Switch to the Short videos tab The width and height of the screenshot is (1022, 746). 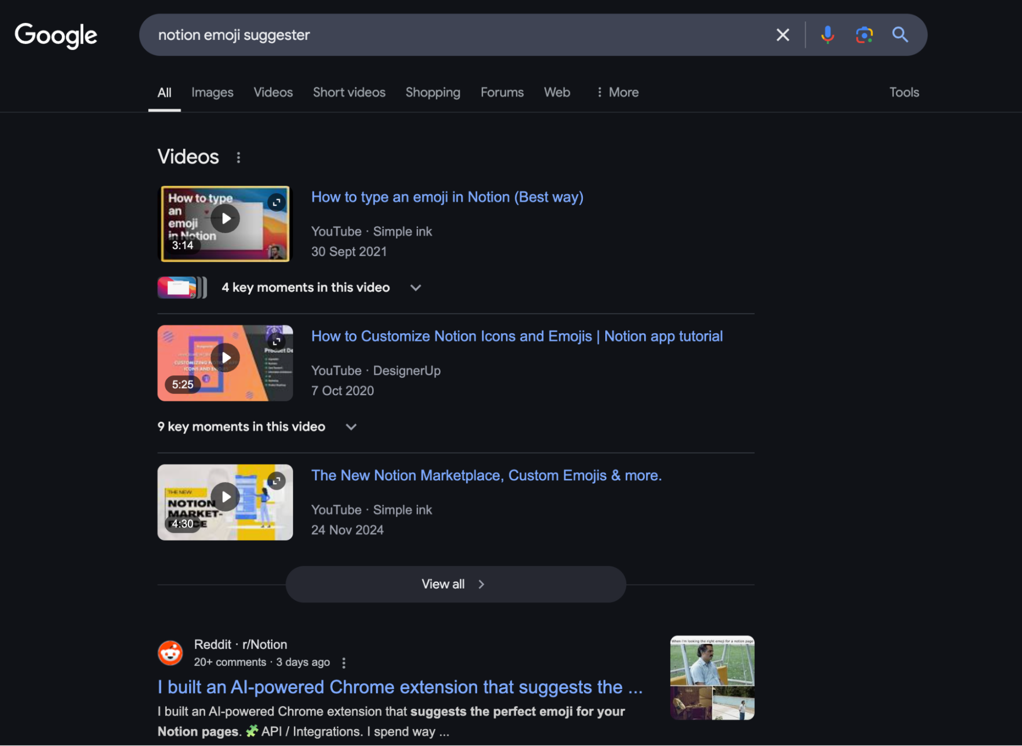pyautogui.click(x=349, y=93)
